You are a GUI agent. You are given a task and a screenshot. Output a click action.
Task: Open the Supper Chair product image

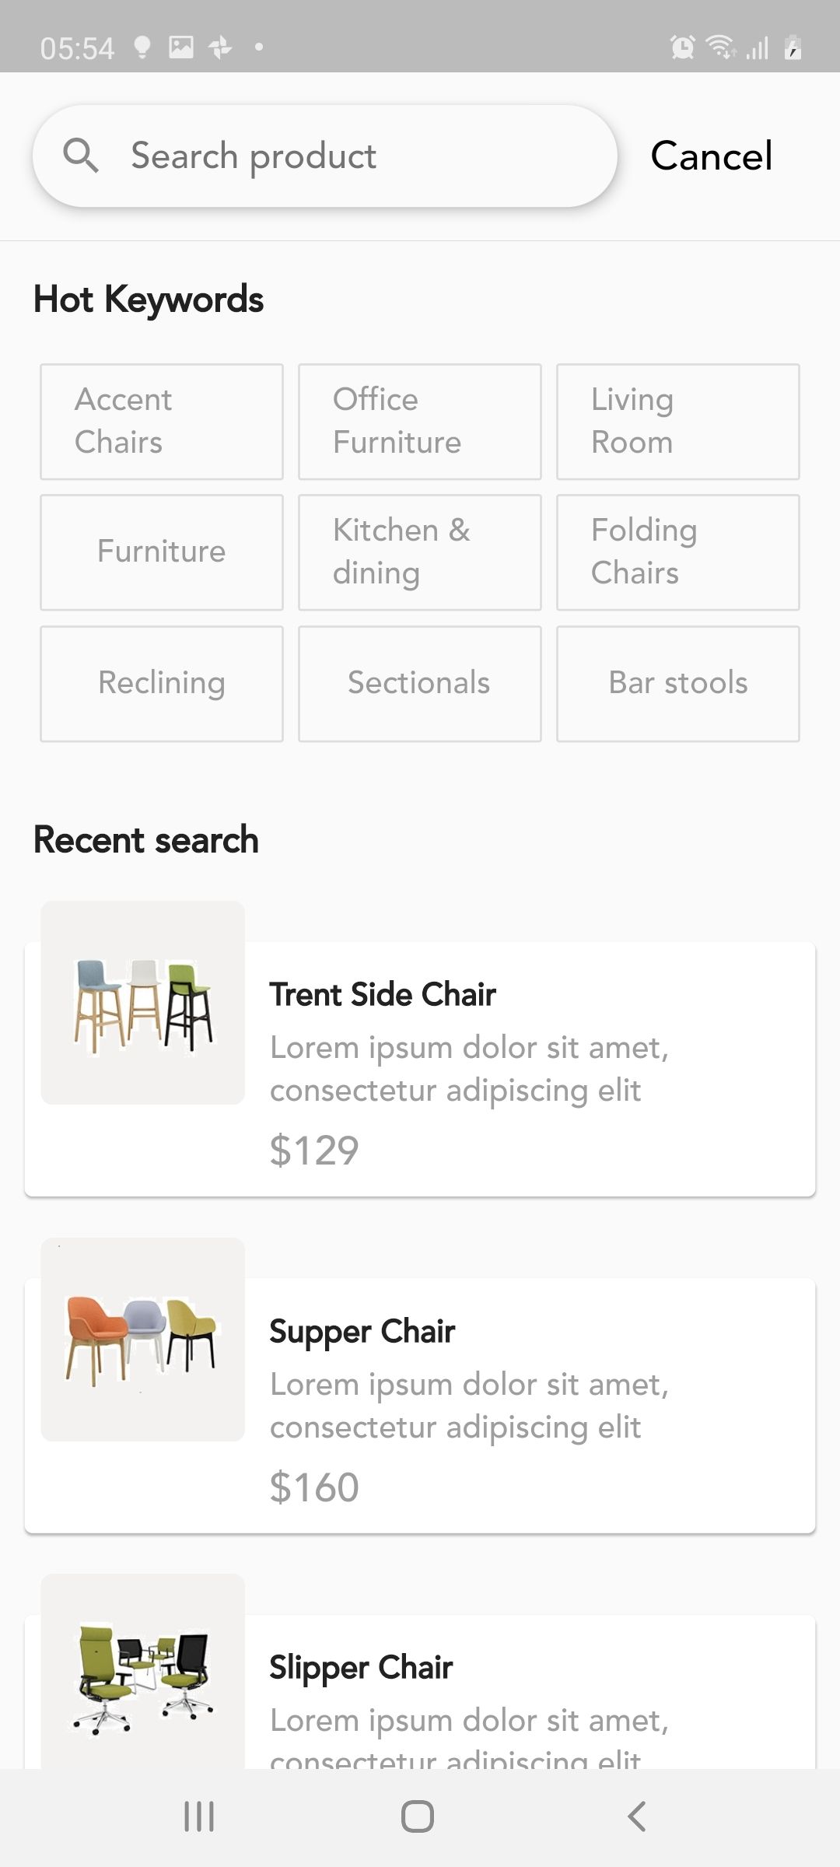tap(143, 1339)
